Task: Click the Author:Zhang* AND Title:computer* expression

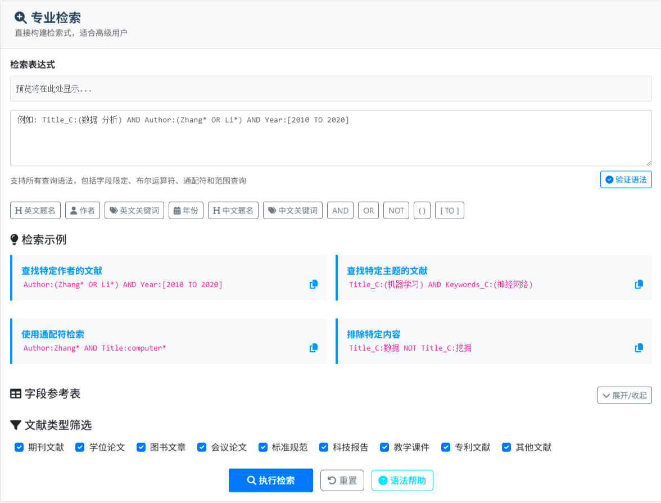Action: point(95,348)
